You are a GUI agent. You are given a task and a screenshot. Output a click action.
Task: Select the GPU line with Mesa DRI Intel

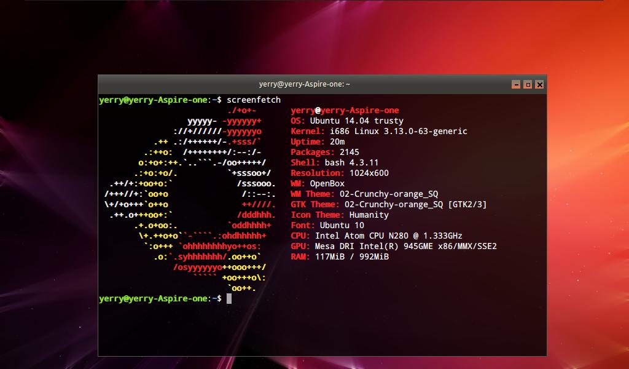point(394,246)
